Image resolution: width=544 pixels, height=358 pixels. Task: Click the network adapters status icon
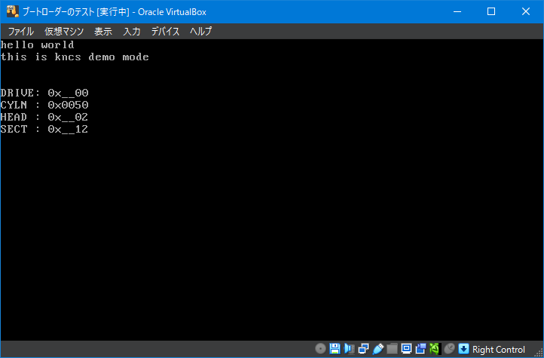(364, 349)
